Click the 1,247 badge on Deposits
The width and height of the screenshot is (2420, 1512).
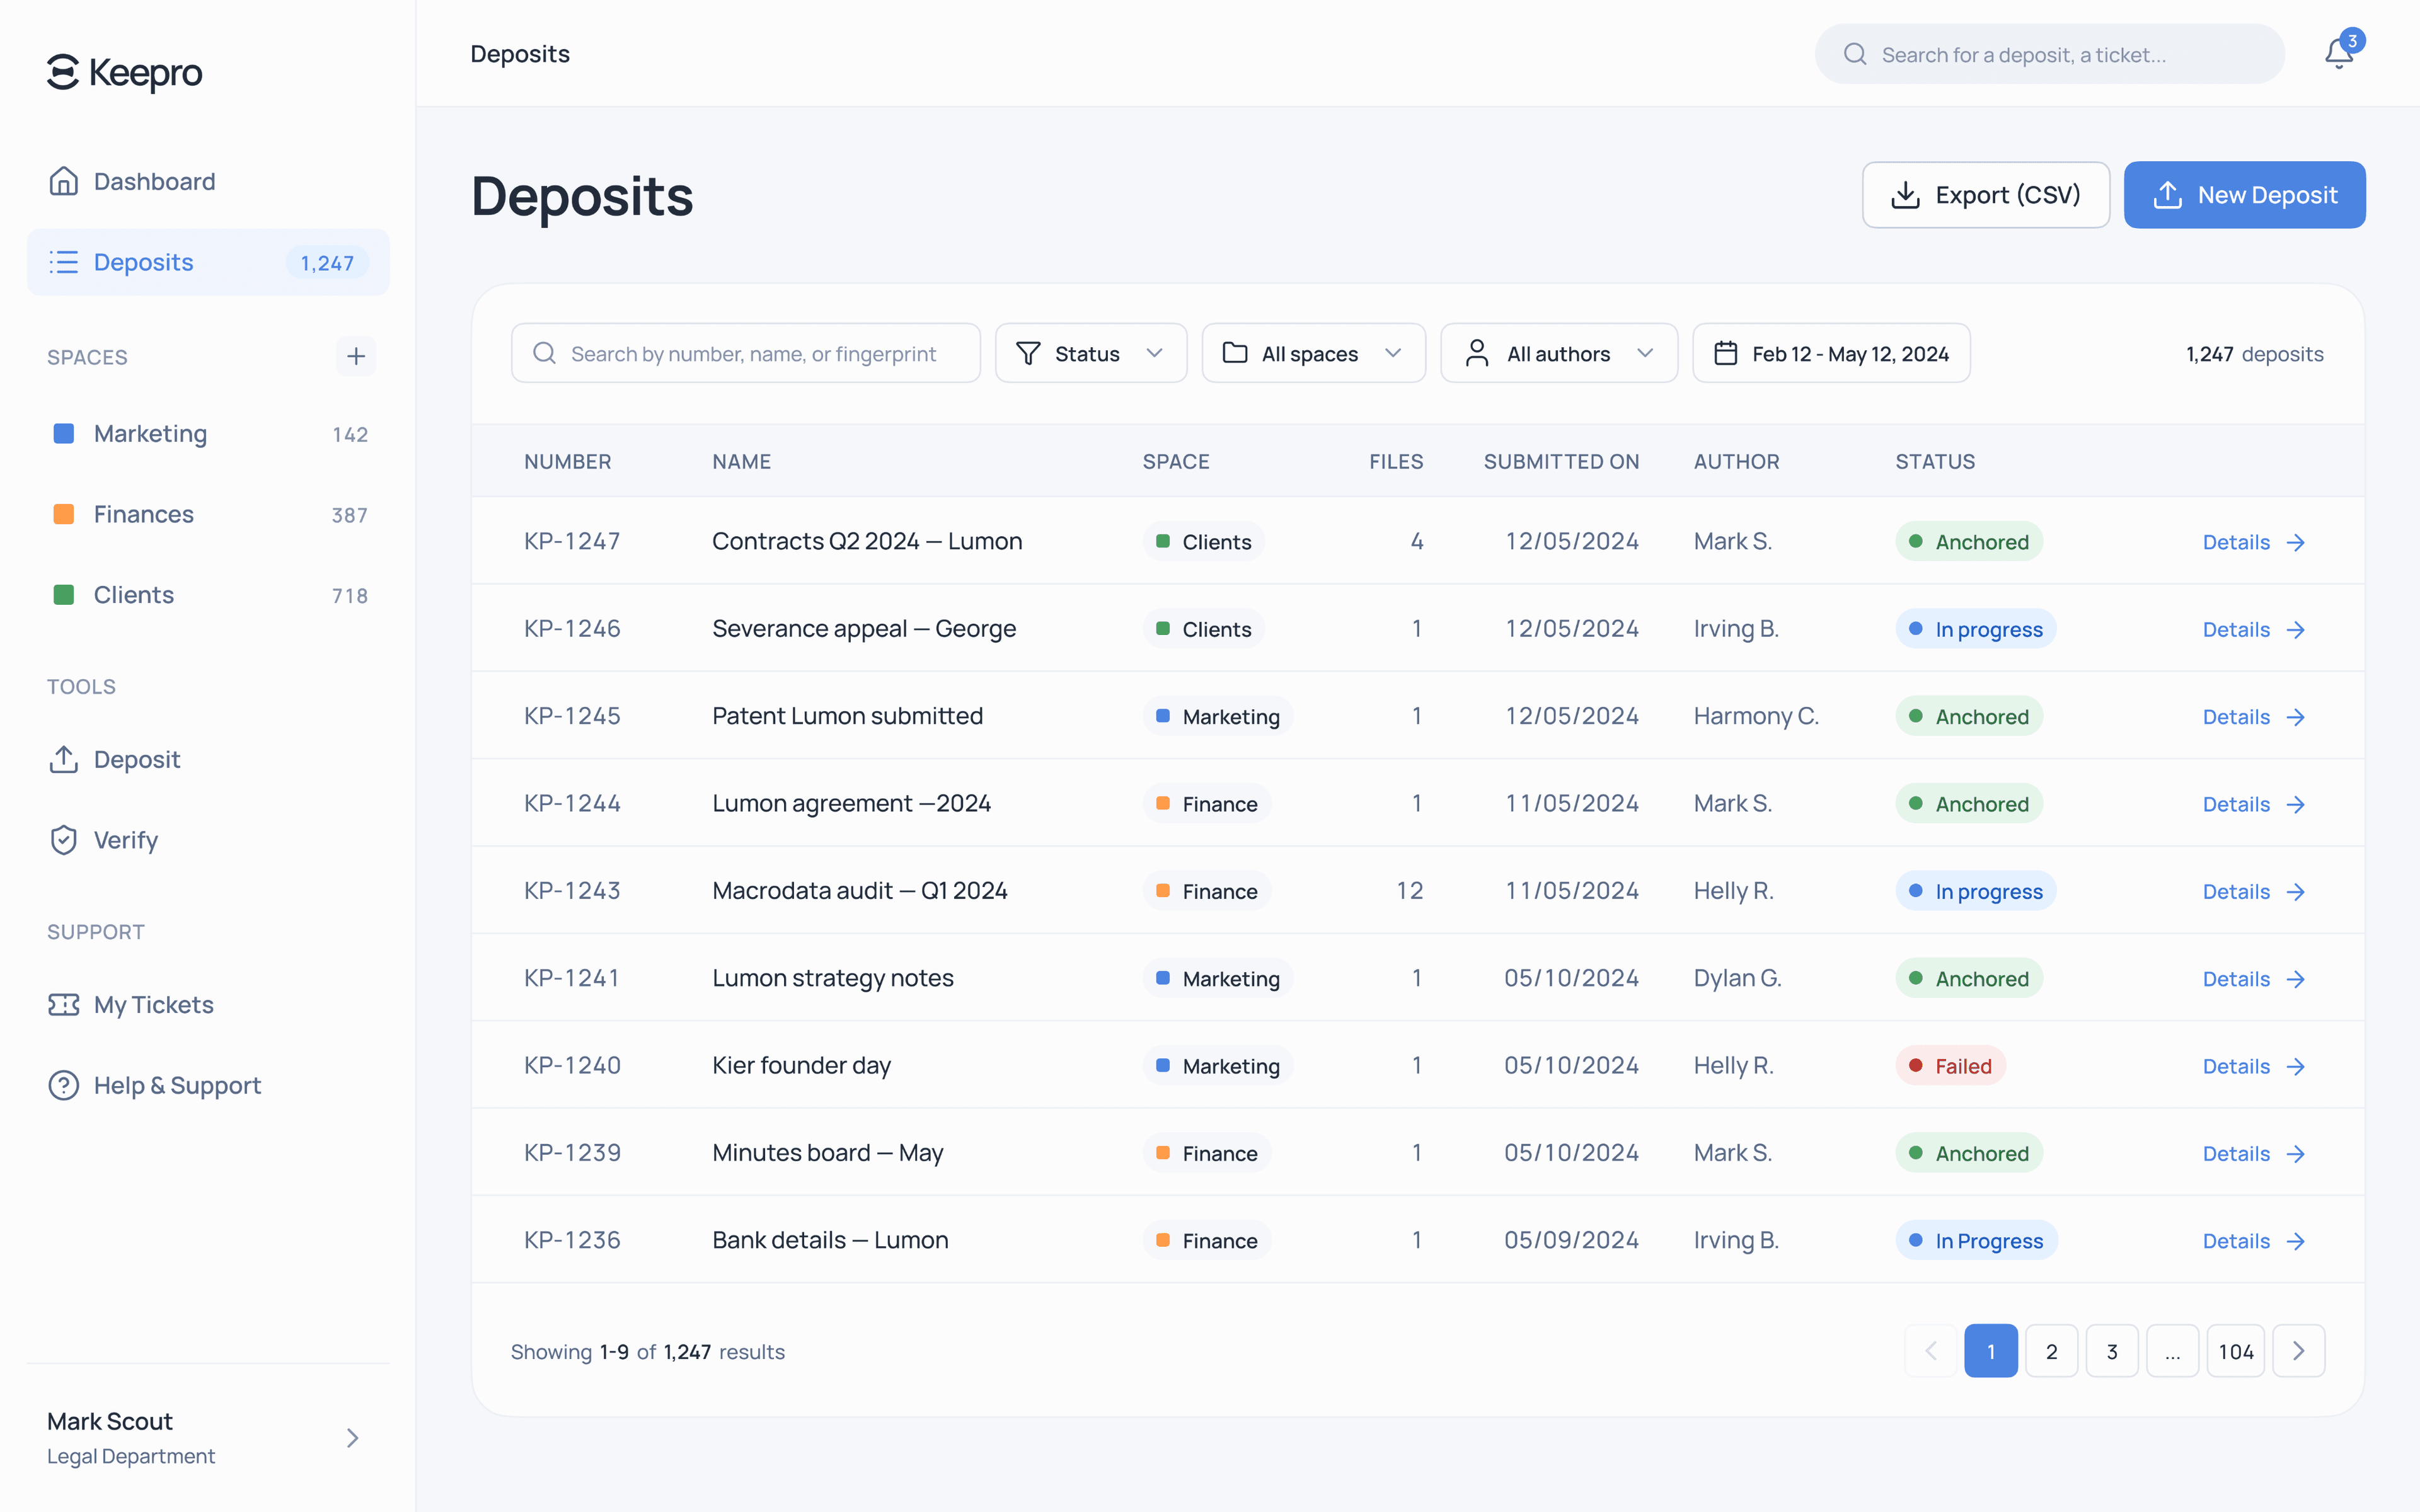pyautogui.click(x=327, y=263)
